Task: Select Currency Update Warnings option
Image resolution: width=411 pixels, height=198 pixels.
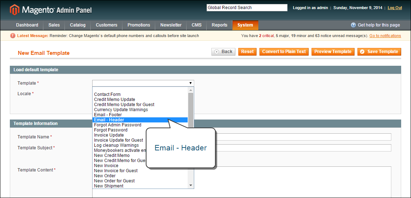Action: point(140,110)
